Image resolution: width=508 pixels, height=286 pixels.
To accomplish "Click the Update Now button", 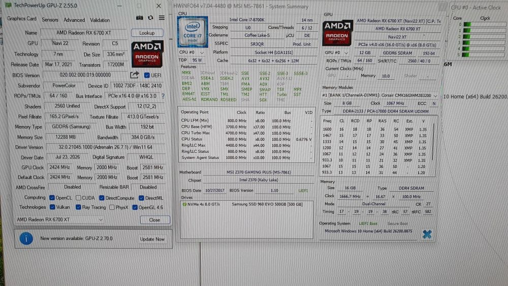I will (x=152, y=239).
